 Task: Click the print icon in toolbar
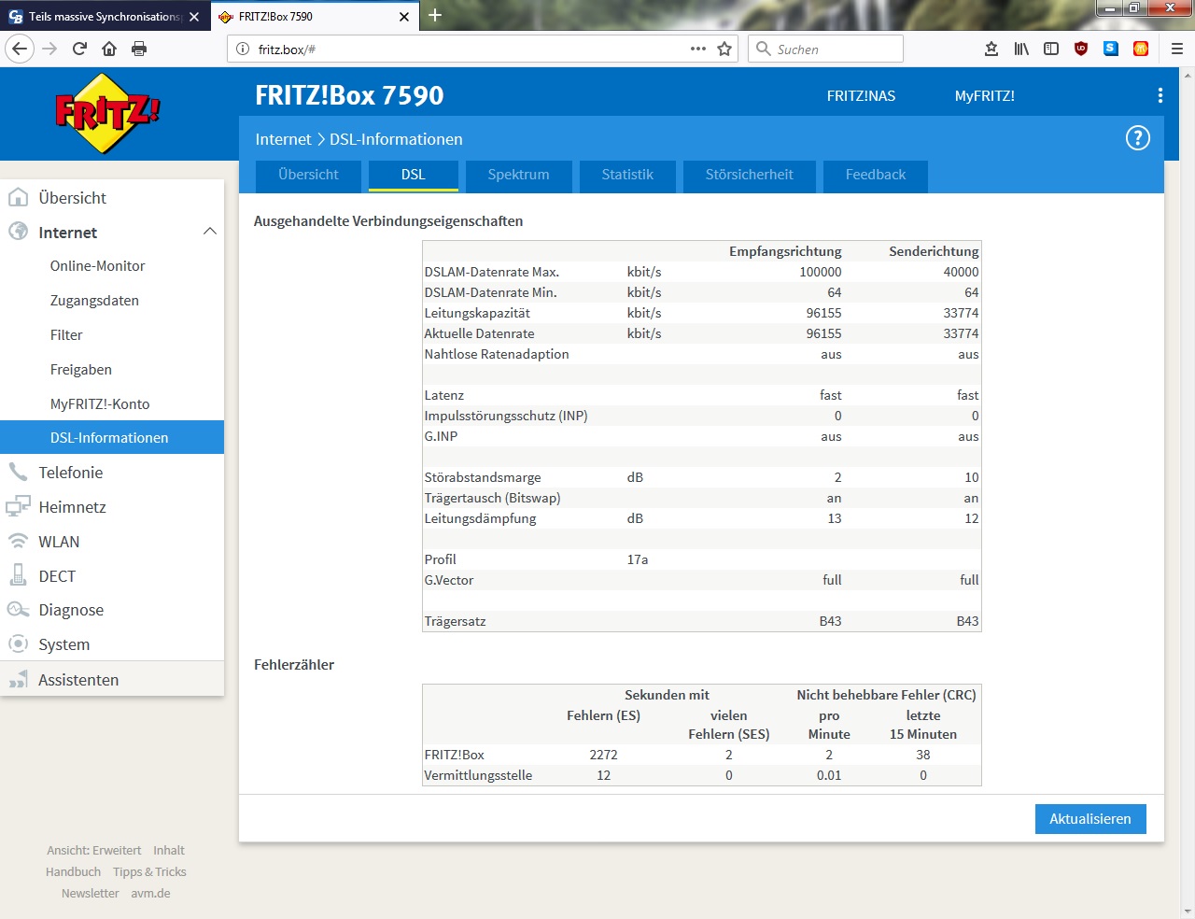tap(139, 49)
